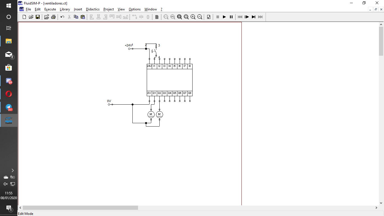Undo the last action
The height and width of the screenshot is (216, 384).
pyautogui.click(x=62, y=17)
